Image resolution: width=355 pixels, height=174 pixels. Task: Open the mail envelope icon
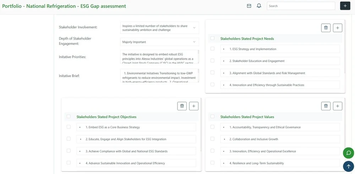[x=249, y=6]
